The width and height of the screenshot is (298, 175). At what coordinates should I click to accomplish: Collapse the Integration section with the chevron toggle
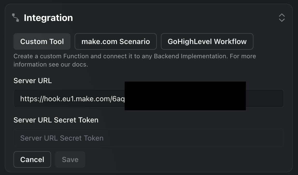point(282,18)
